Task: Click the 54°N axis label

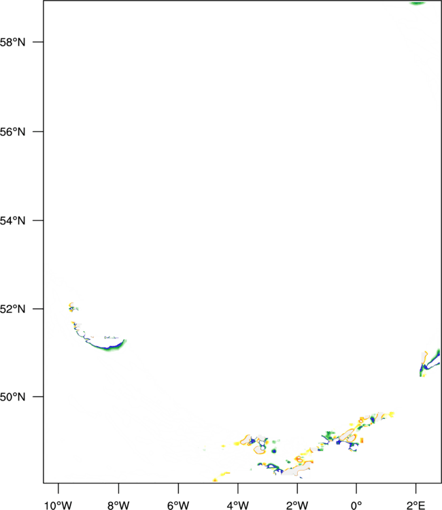Action: point(12,221)
